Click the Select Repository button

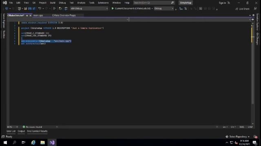[237, 137]
